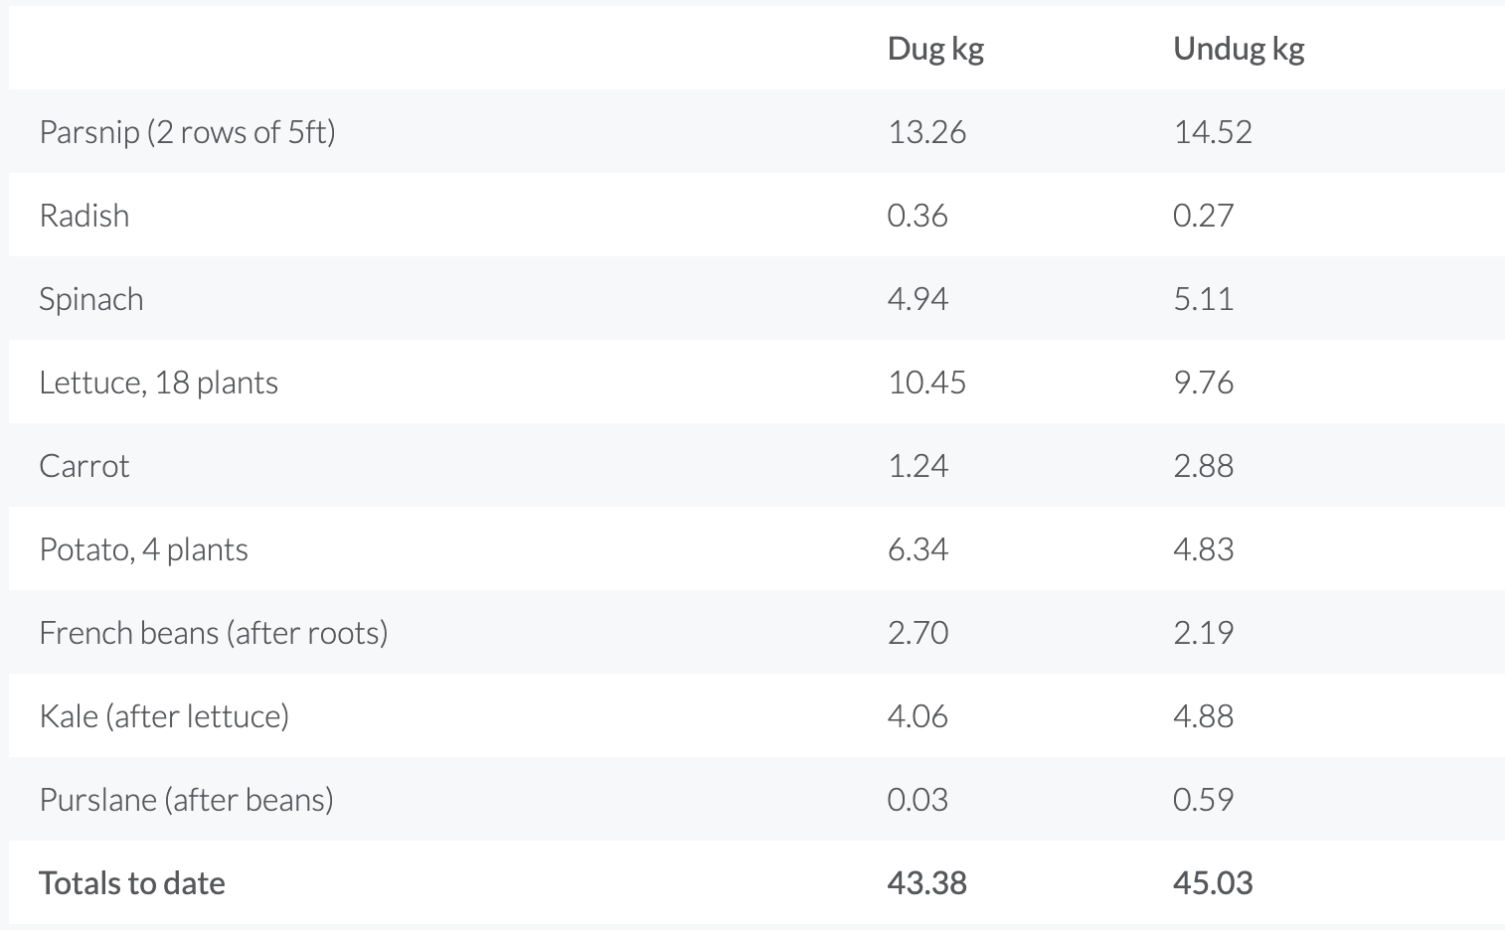This screenshot has height=930, width=1505.
Task: Select the undug total 45.03
Action: click(1213, 883)
